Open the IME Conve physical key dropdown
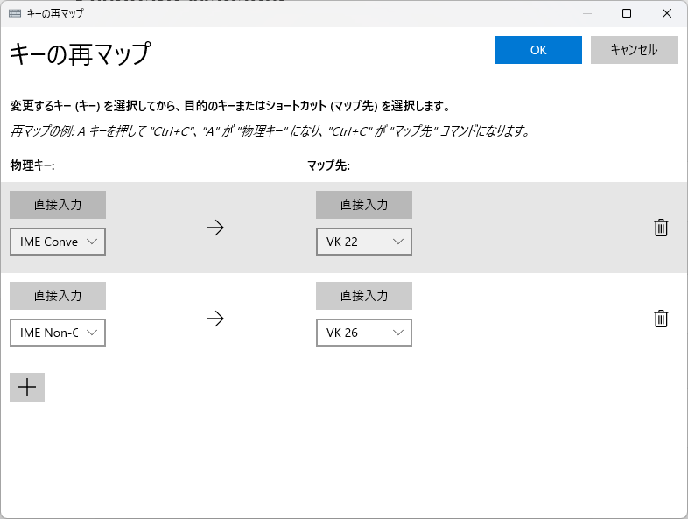 (58, 242)
